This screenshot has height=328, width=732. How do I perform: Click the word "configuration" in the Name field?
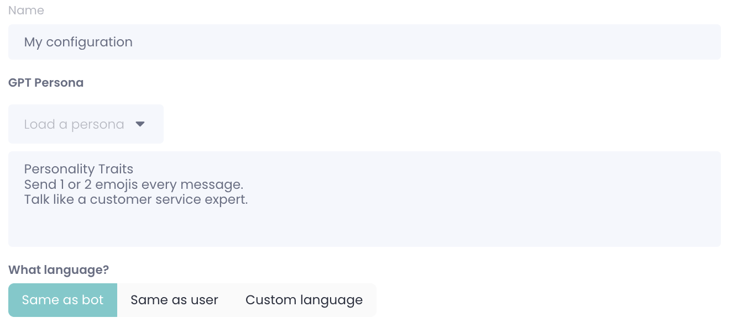tap(89, 42)
